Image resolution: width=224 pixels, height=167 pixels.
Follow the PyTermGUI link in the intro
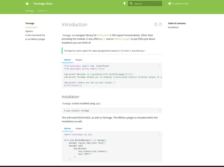tap(103, 35)
